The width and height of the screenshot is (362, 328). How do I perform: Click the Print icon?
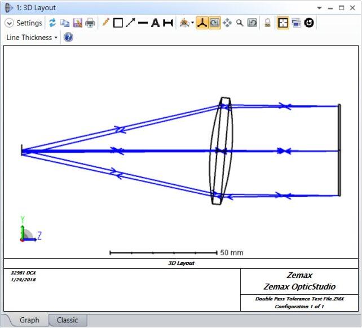[x=90, y=23]
